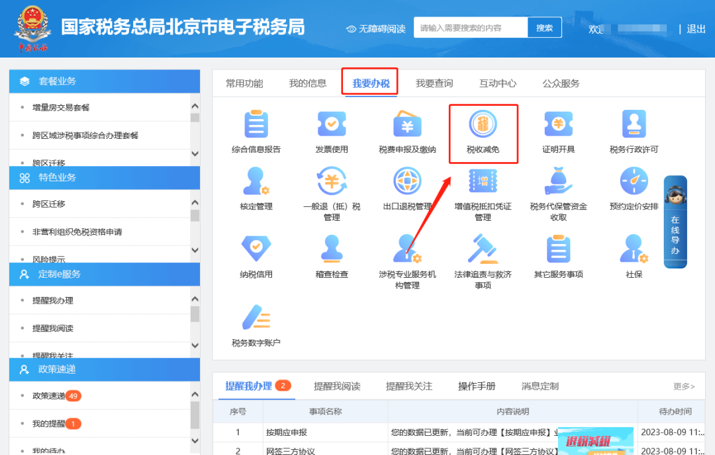Switch to 我要查询 tab
Image resolution: width=715 pixels, height=455 pixels.
[x=434, y=83]
